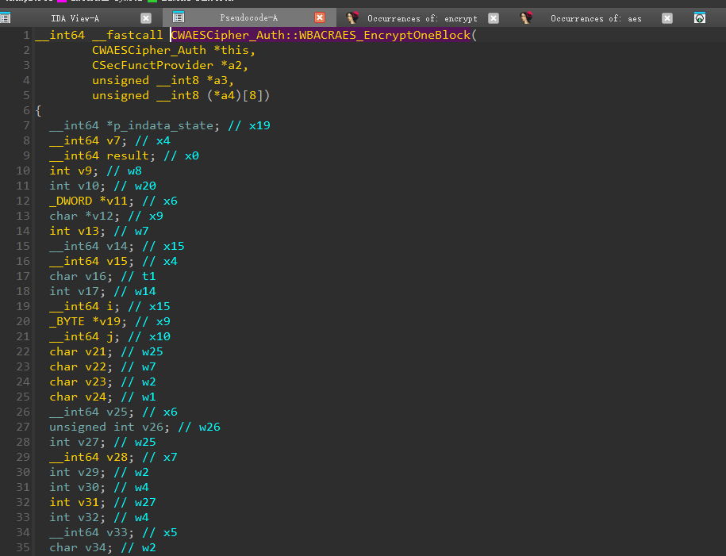Select variable v29 on line 30
The width and height of the screenshot is (726, 556).
tap(88, 472)
